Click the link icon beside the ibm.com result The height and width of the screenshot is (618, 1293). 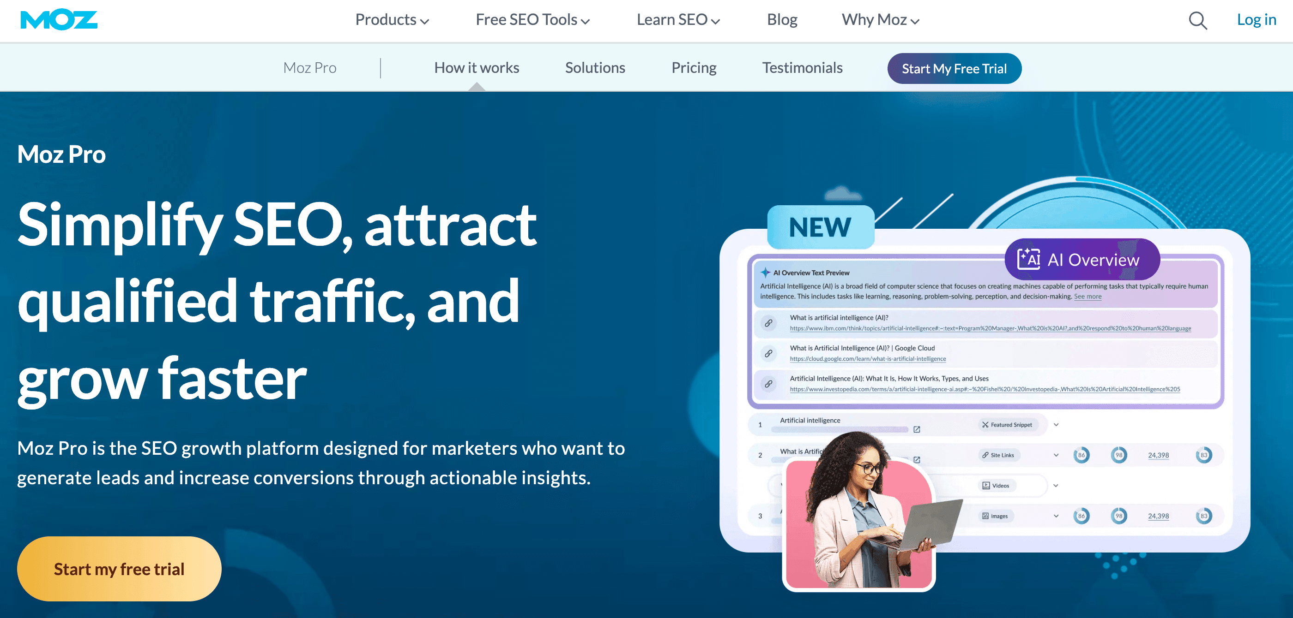tap(768, 323)
